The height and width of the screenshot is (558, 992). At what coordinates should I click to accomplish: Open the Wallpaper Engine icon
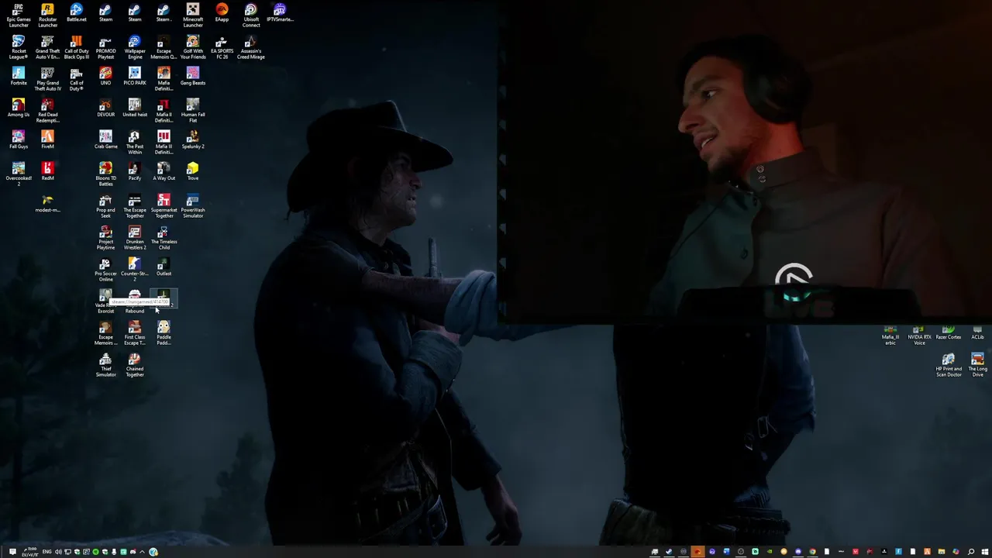135,47
